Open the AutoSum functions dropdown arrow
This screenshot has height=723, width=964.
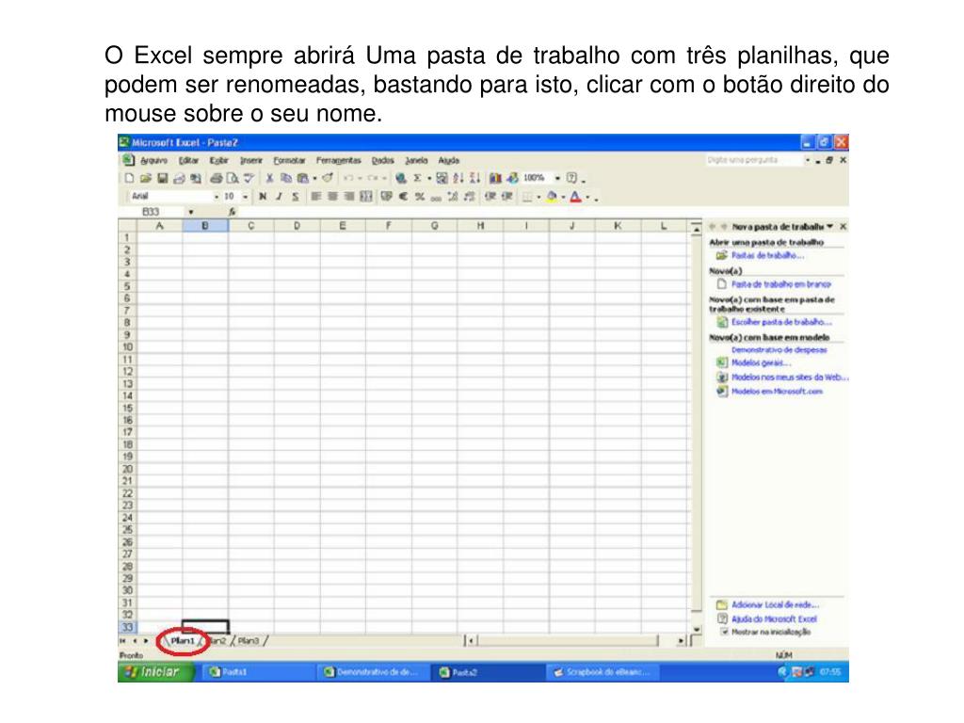tap(429, 178)
